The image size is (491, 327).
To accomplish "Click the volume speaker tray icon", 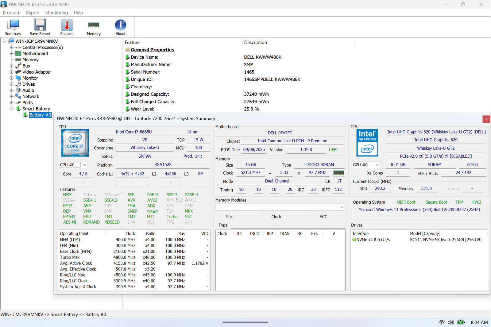I will pyautogui.click(x=450, y=322).
